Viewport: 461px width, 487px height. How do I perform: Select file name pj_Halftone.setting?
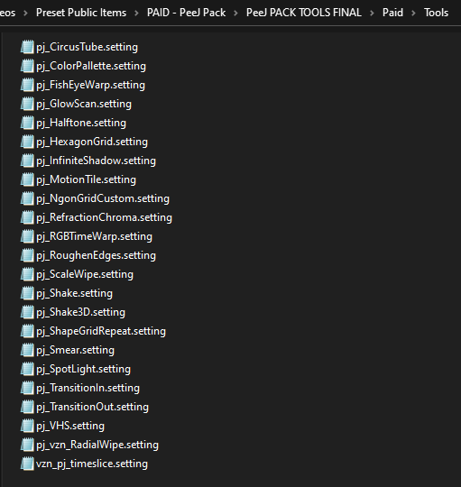tap(81, 123)
